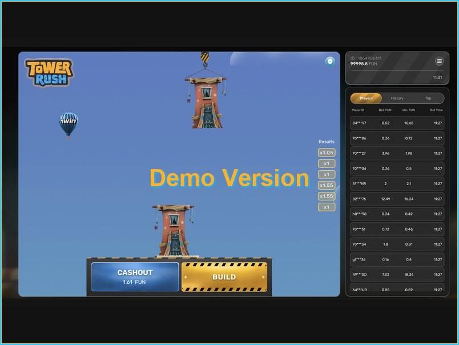Viewport: 459px width, 345px height.
Task: Click the 11:31 time in the balance panel
Action: (x=438, y=76)
